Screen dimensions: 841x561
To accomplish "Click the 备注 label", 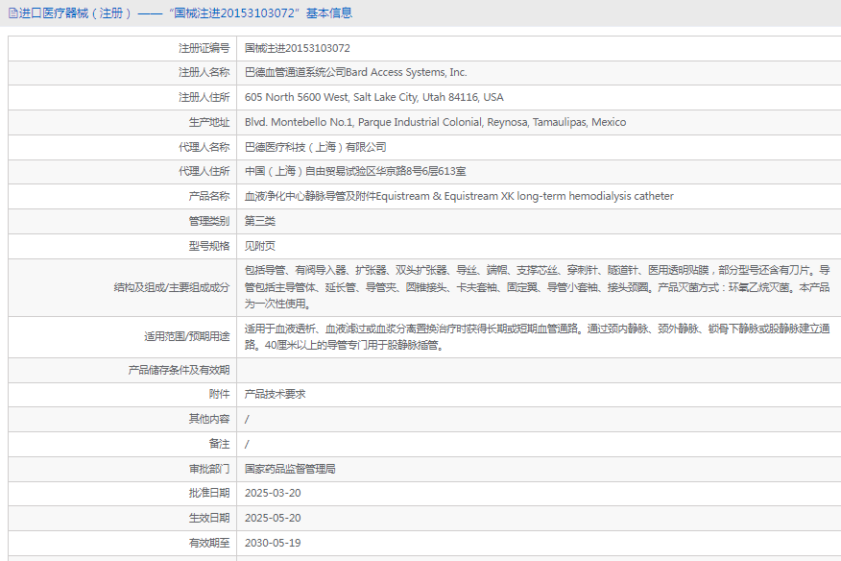I will pyautogui.click(x=219, y=444).
